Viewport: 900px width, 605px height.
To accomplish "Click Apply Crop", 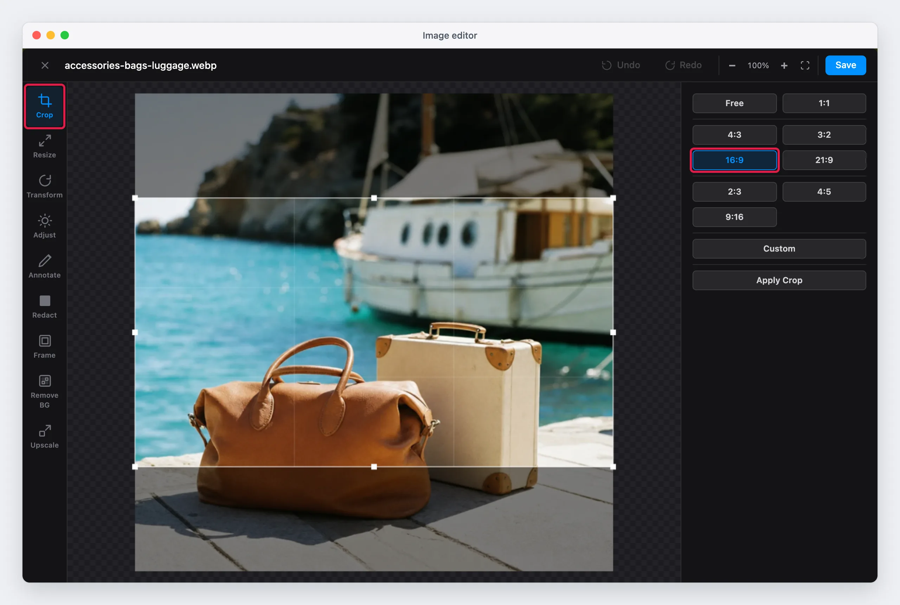I will click(x=779, y=280).
